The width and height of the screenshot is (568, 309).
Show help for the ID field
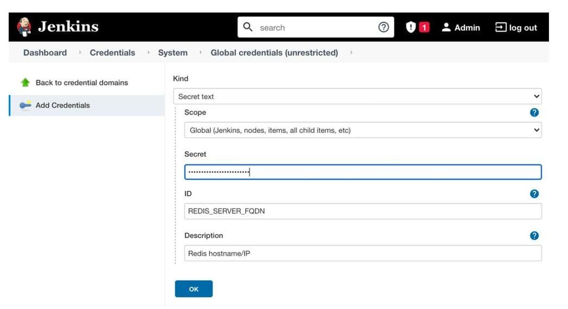click(x=534, y=194)
